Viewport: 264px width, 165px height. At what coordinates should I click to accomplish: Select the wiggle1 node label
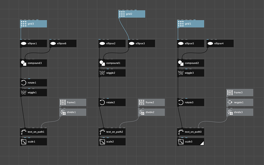(32, 93)
